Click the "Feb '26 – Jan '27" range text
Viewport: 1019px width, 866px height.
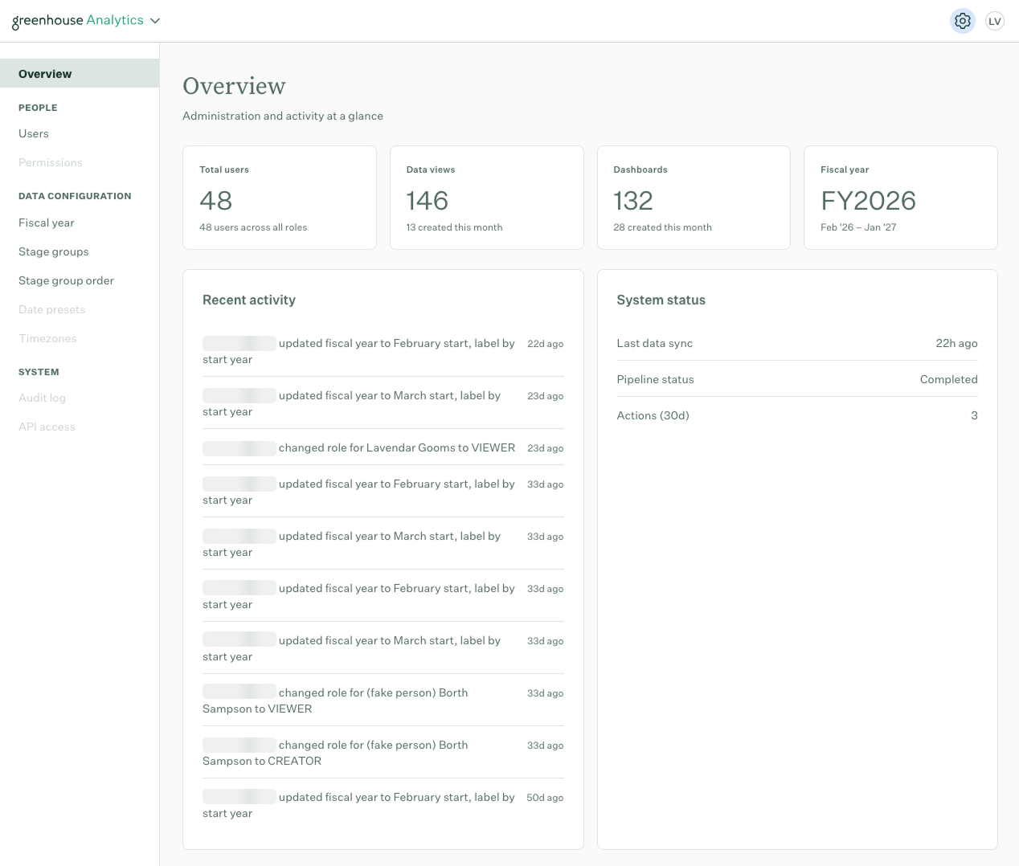858,227
